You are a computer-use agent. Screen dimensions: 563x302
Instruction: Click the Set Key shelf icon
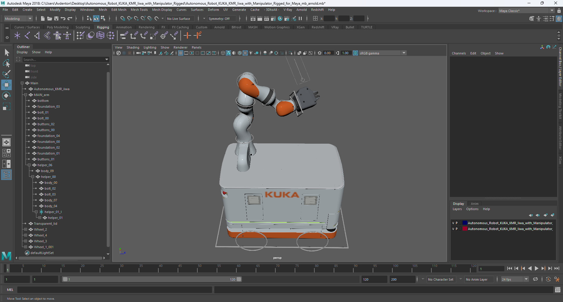187,36
